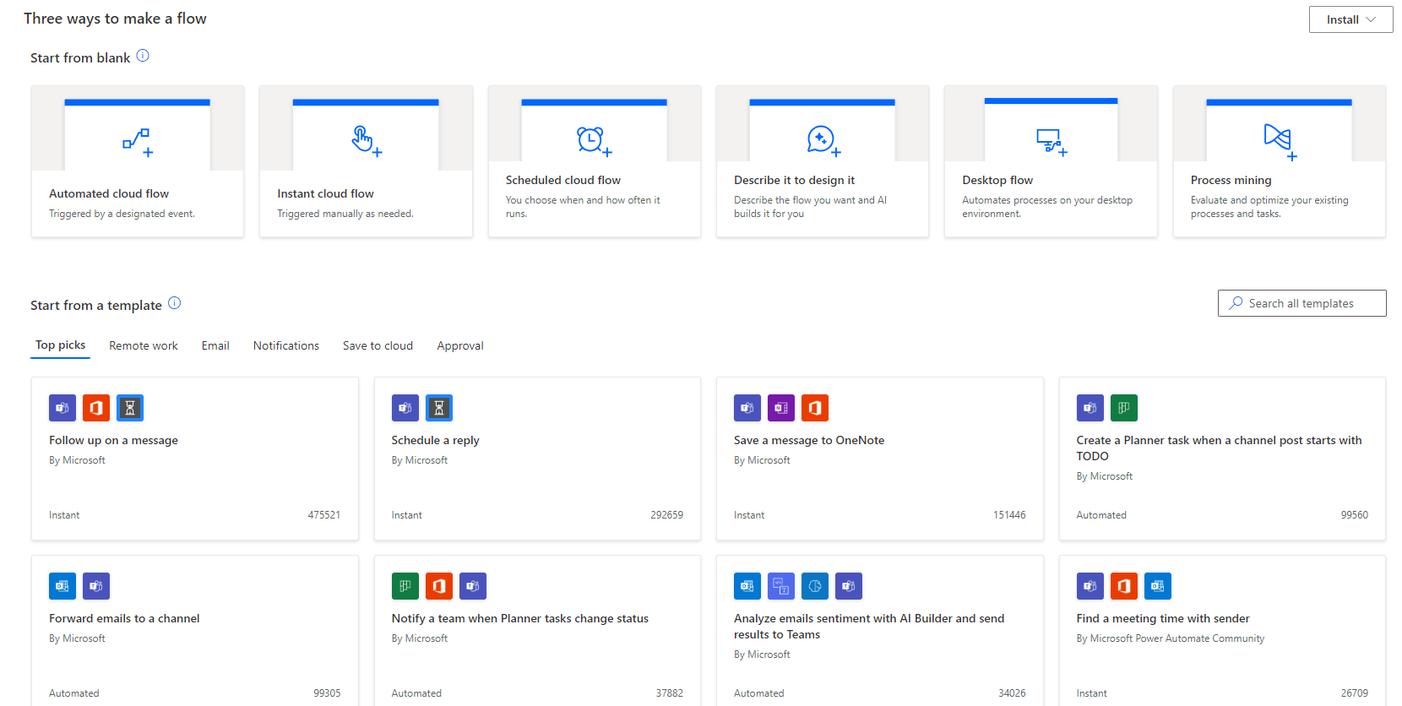This screenshot has width=1402, height=706.
Task: Click the 475521 usage count
Action: pyautogui.click(x=324, y=515)
